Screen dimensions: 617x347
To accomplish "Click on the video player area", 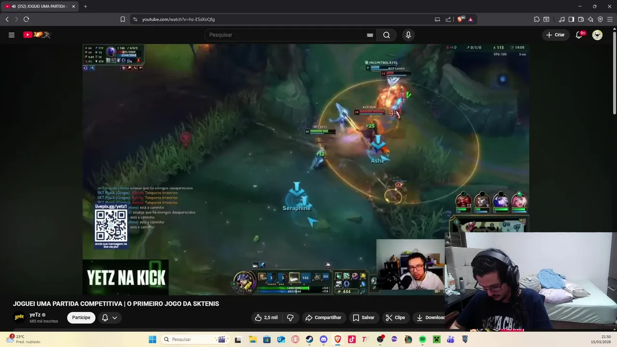I will coord(306,169).
